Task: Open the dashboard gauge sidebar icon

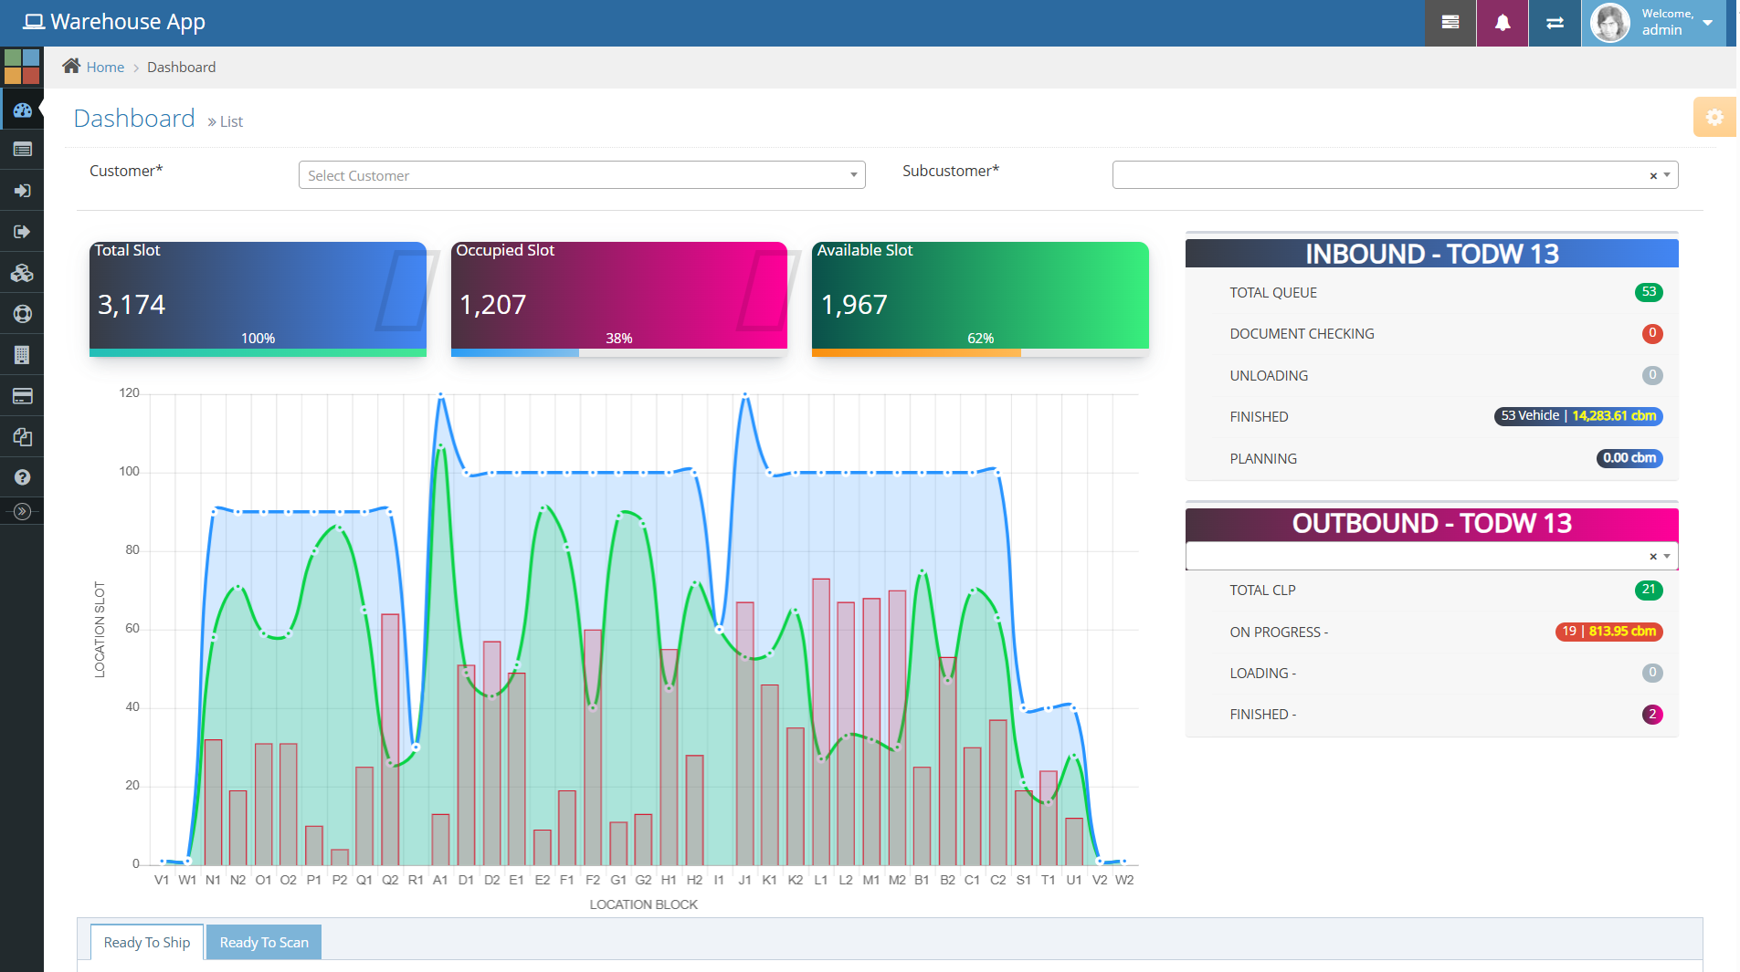Action: tap(22, 110)
